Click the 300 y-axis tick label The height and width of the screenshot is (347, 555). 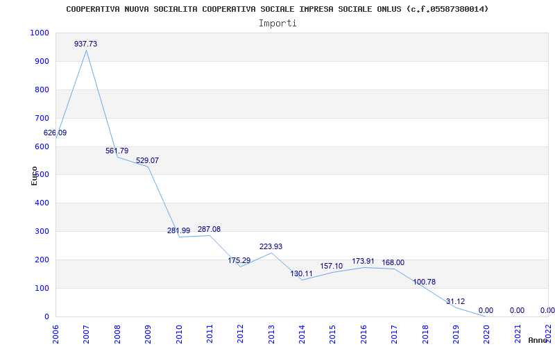pyautogui.click(x=42, y=231)
